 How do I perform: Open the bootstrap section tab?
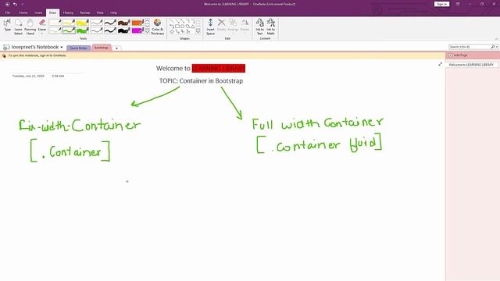102,48
